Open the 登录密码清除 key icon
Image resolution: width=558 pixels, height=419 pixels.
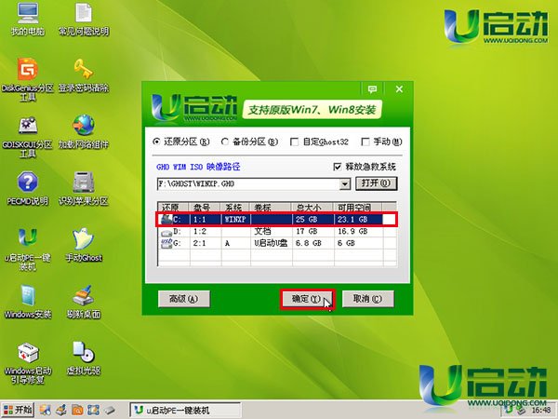pos(84,71)
